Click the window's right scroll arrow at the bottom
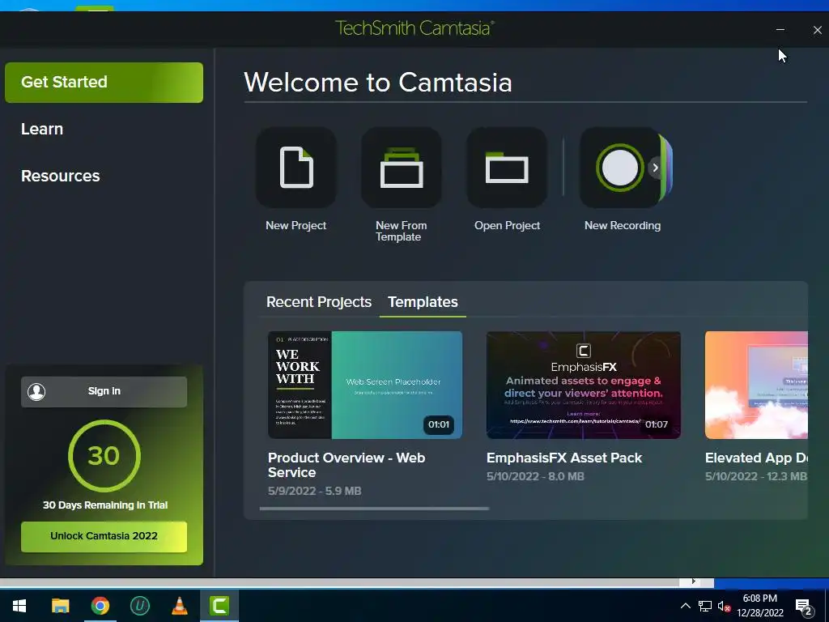The width and height of the screenshot is (829, 622). click(694, 582)
